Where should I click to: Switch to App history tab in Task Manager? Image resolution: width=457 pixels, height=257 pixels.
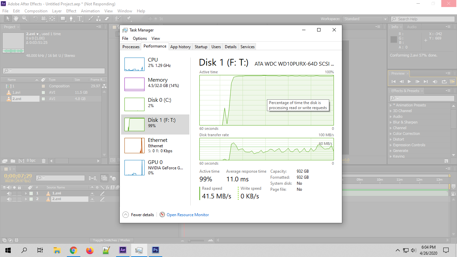180,47
